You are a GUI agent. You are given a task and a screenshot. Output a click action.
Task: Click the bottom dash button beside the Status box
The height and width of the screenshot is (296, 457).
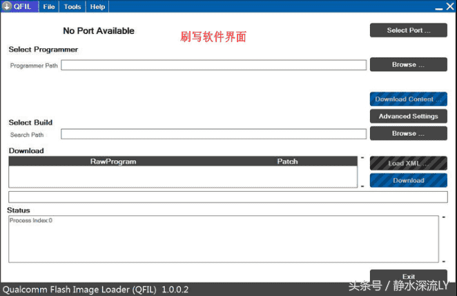(x=444, y=262)
